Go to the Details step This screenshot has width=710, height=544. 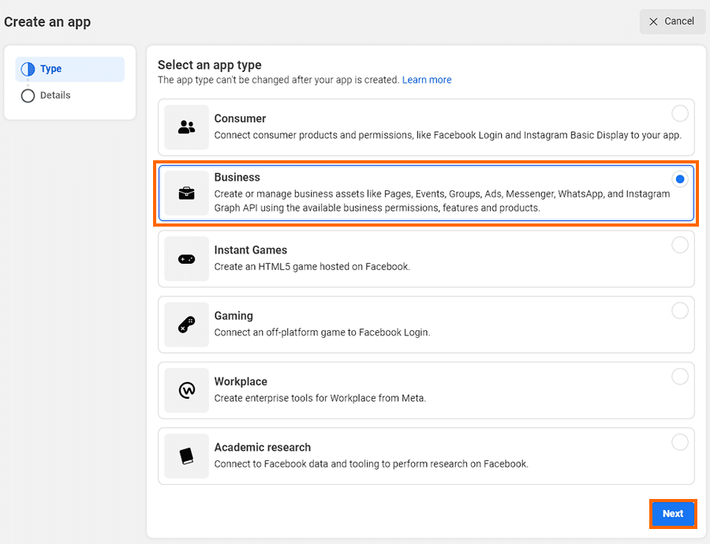tap(55, 96)
